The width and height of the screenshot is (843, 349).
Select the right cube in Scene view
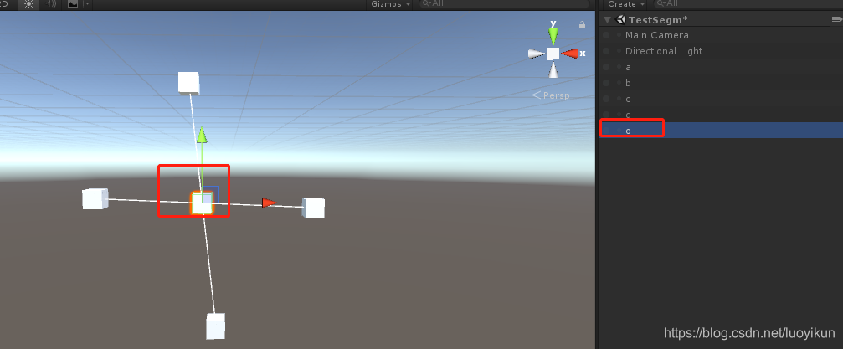pos(313,208)
